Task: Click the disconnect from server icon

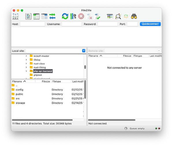Action: click(89, 16)
